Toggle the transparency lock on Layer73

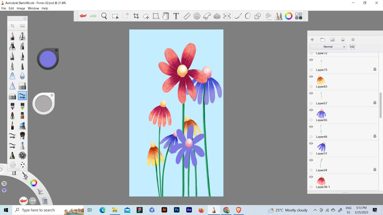point(375,69)
